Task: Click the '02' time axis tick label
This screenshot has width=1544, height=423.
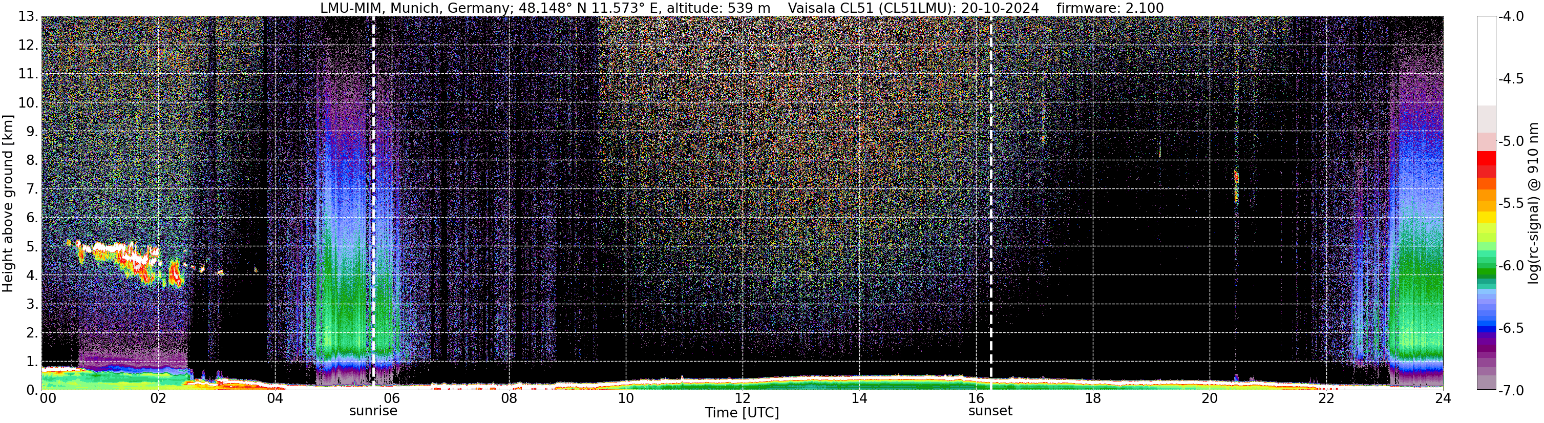Action: 158,398
